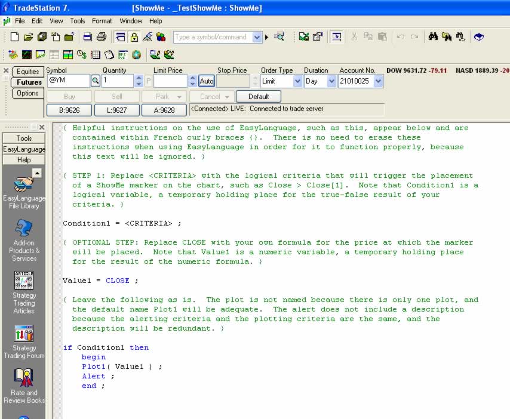This screenshot has height=419, width=510.
Task: Select the Help shortcut bar tab
Action: point(24,160)
